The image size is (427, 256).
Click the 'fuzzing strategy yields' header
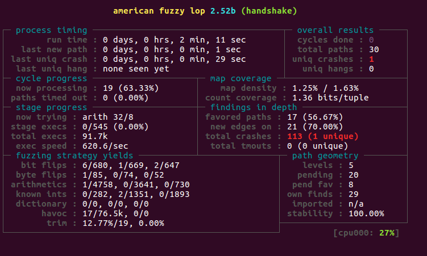click(74, 156)
